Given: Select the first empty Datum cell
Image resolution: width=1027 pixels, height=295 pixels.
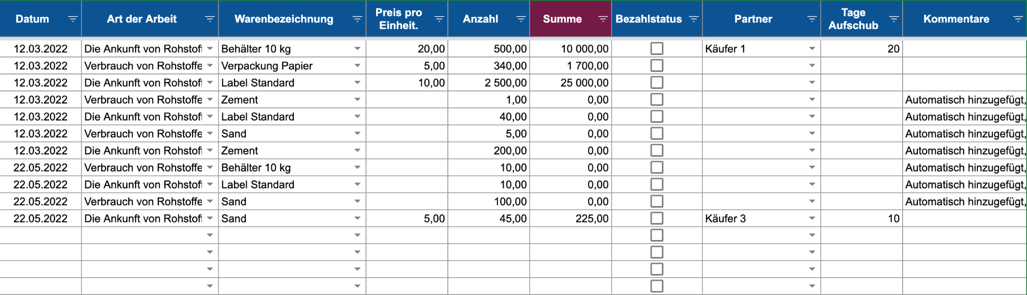Looking at the screenshot, I should [41, 235].
